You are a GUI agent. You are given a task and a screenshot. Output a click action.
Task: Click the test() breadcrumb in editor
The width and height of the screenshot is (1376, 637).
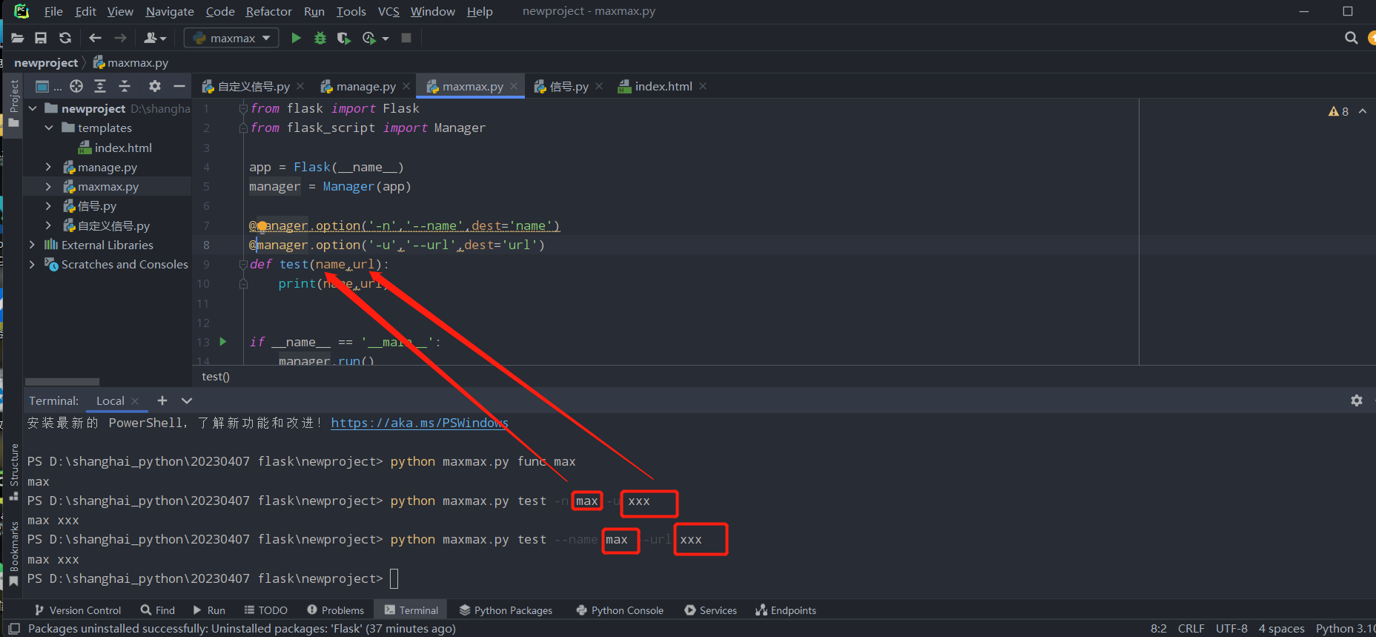pos(216,377)
